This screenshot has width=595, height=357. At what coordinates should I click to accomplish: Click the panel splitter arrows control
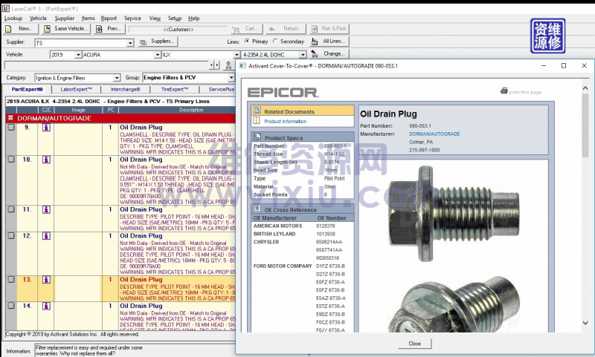pos(215,65)
